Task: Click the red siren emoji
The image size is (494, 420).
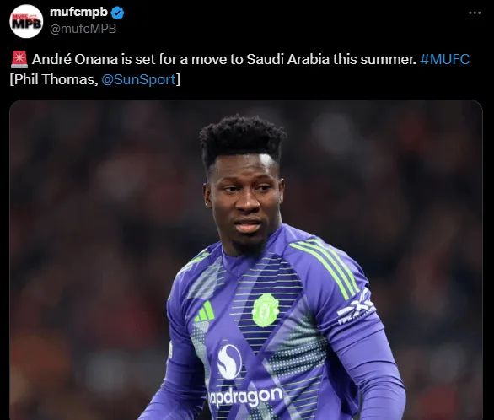Action: click(x=19, y=60)
